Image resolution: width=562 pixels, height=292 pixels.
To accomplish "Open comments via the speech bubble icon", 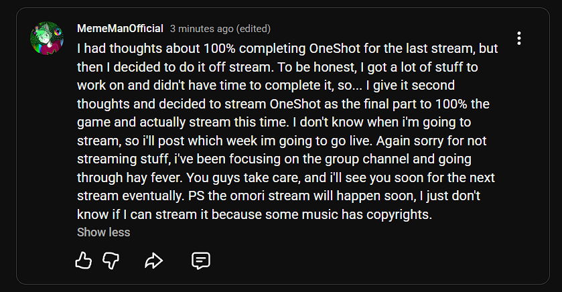I will coord(201,261).
